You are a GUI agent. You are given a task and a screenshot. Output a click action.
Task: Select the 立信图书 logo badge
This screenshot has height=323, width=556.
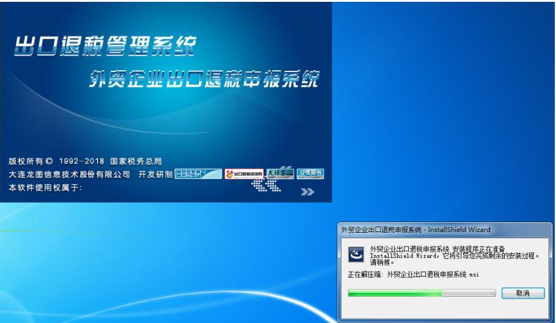[x=310, y=174]
